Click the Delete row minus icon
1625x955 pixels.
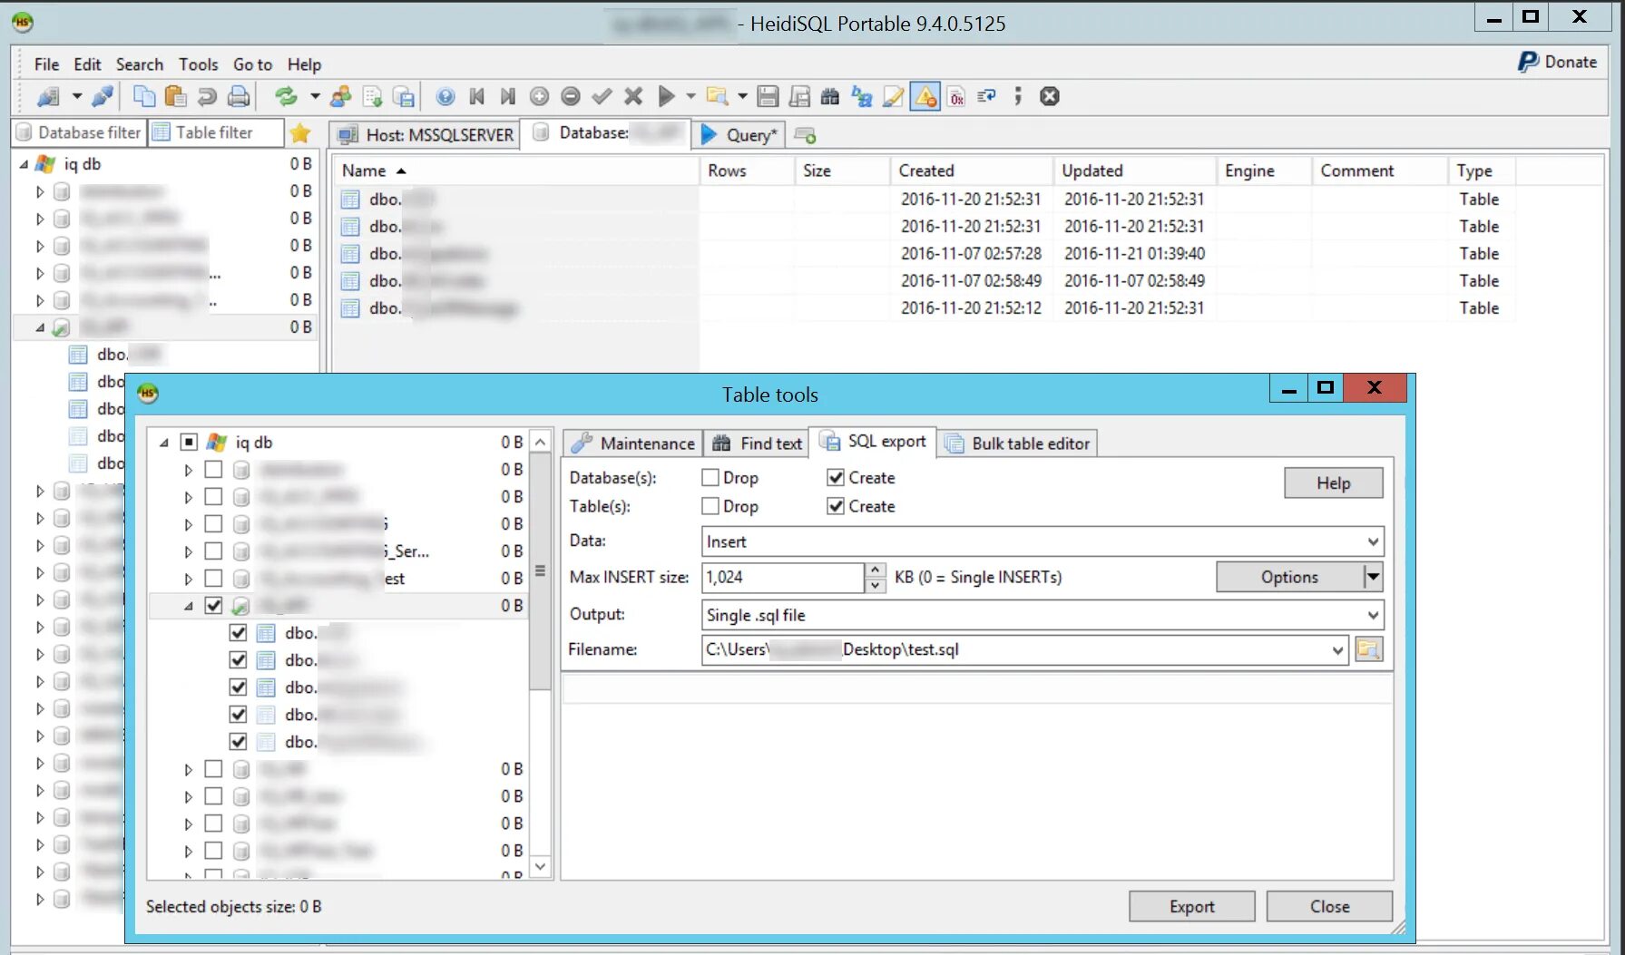coord(571,96)
